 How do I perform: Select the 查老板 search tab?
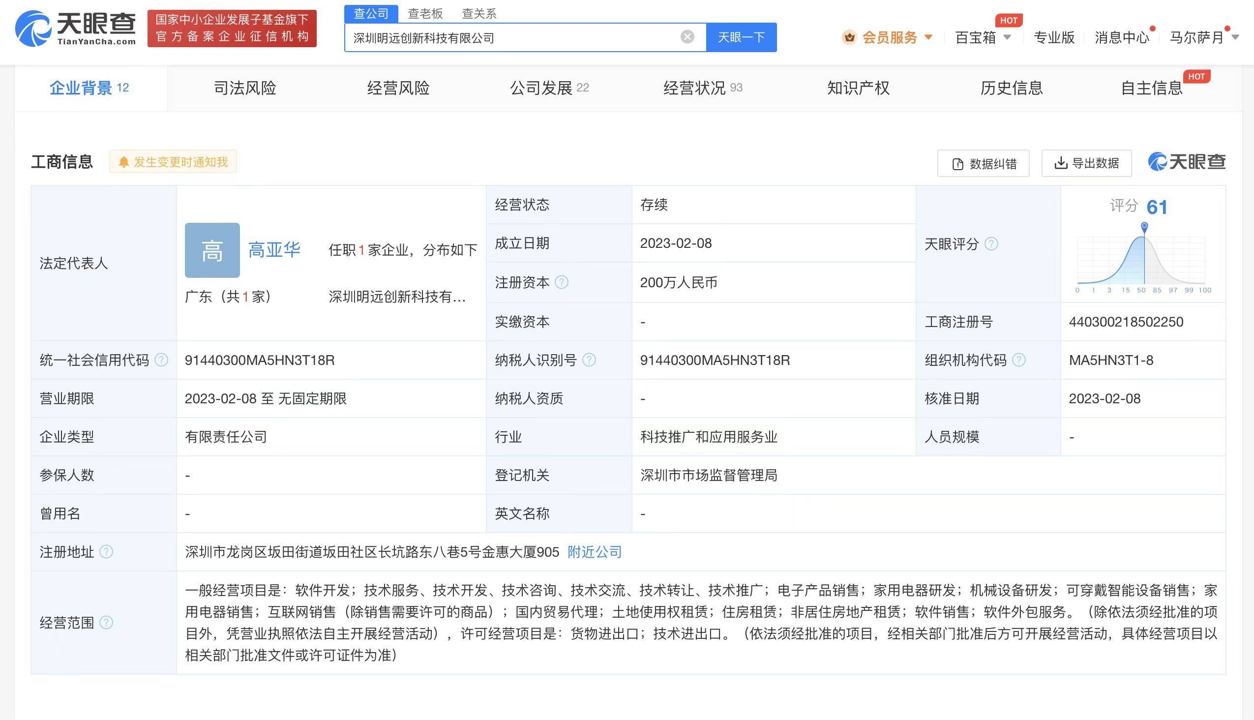[425, 13]
